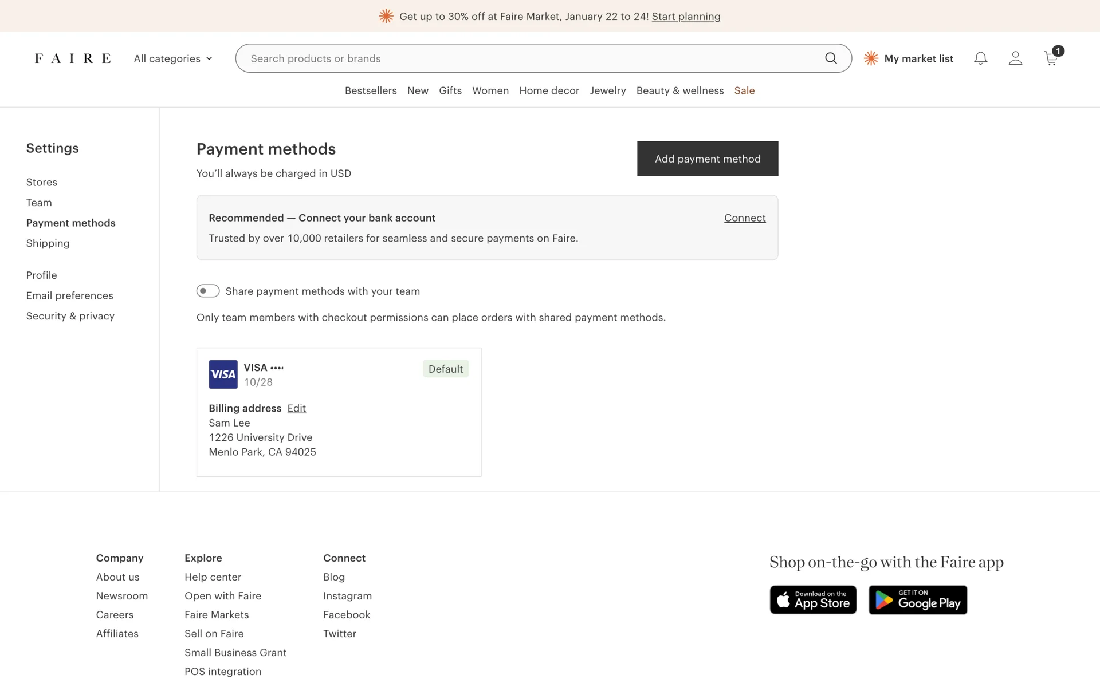Image resolution: width=1100 pixels, height=687 pixels.
Task: Click the Start planning banner link
Action: click(686, 17)
